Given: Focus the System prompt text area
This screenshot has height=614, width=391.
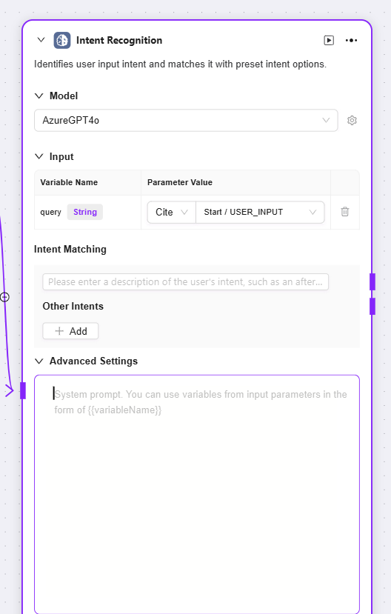Looking at the screenshot, I should coord(197,494).
